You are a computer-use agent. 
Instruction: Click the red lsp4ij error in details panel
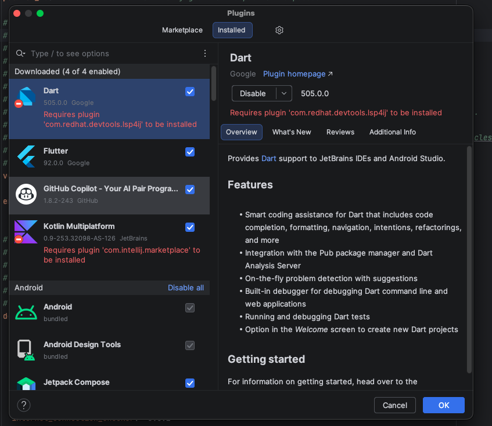coord(336,112)
